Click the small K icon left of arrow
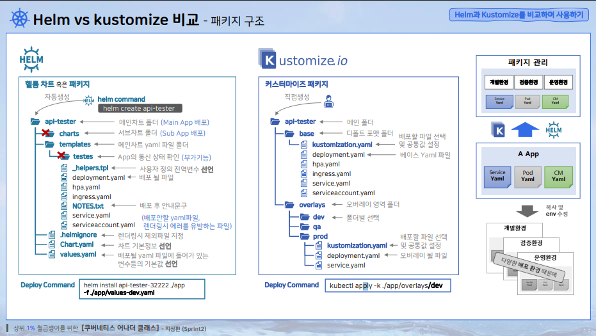 pos(498,130)
